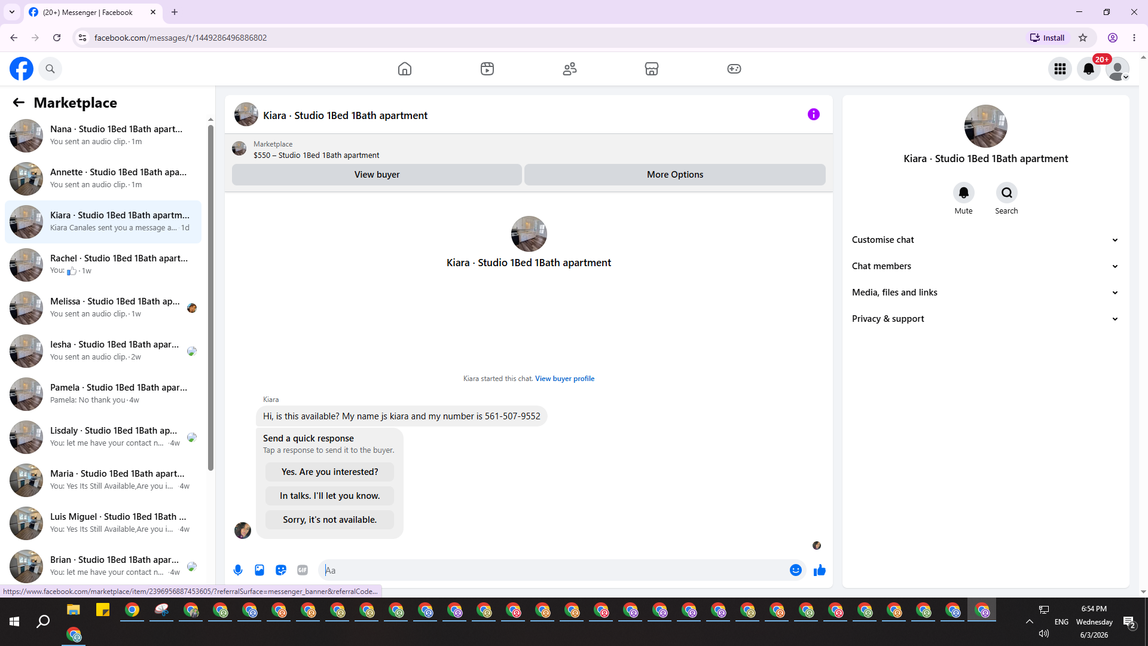The width and height of the screenshot is (1148, 646).
Task: Open Luis Miguel conversation in chat list
Action: [x=103, y=523]
